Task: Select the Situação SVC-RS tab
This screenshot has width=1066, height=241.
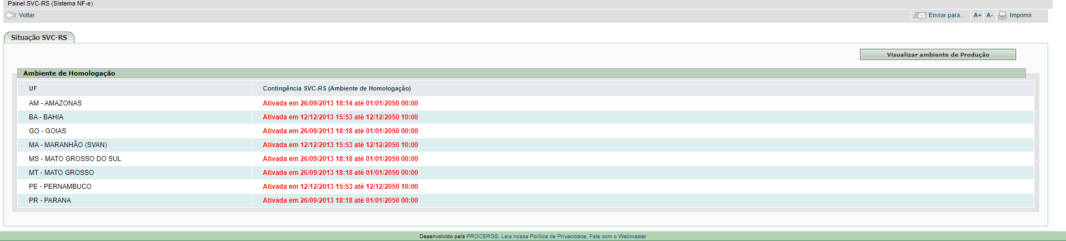Action: pyautogui.click(x=39, y=38)
